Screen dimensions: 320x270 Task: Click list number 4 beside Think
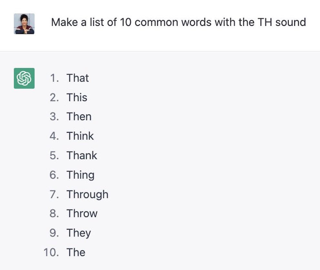[54, 136]
